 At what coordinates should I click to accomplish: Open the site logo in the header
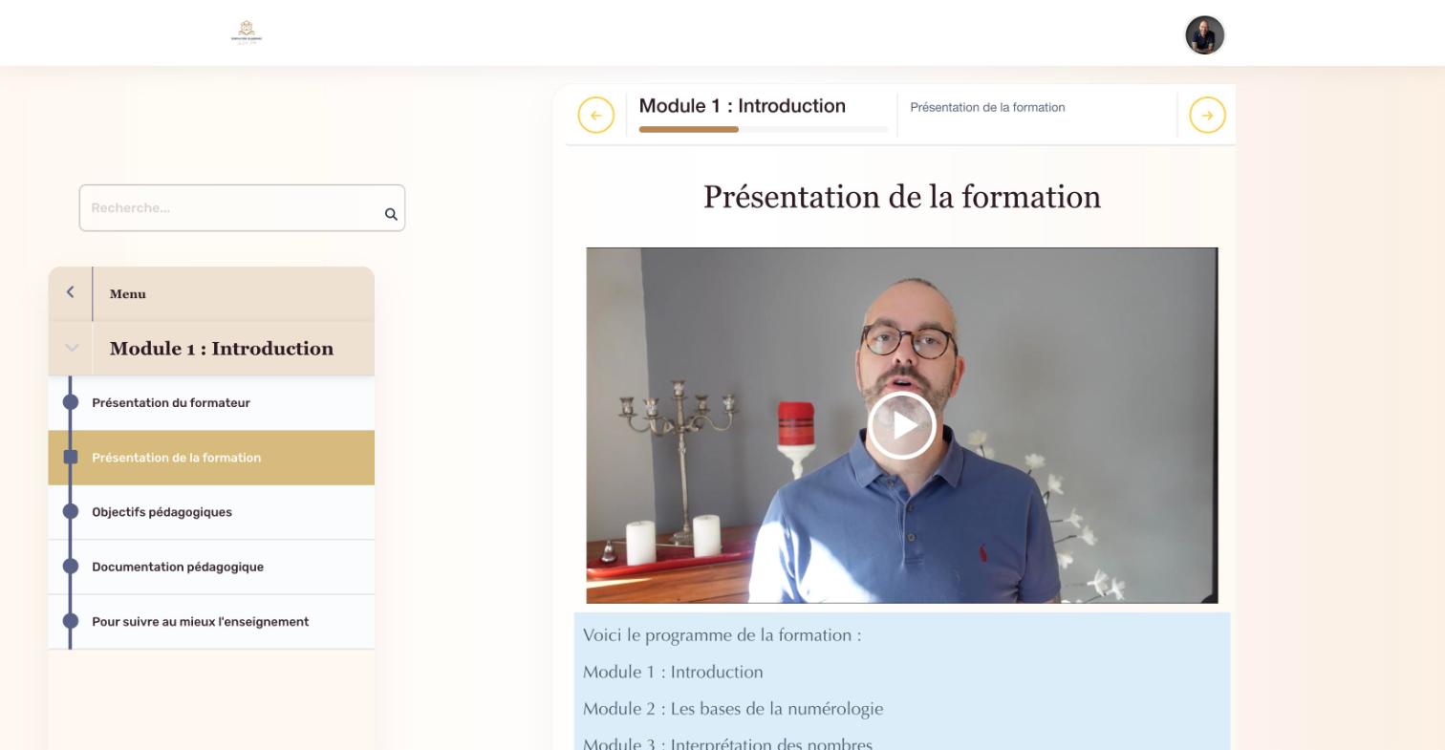pos(247,32)
